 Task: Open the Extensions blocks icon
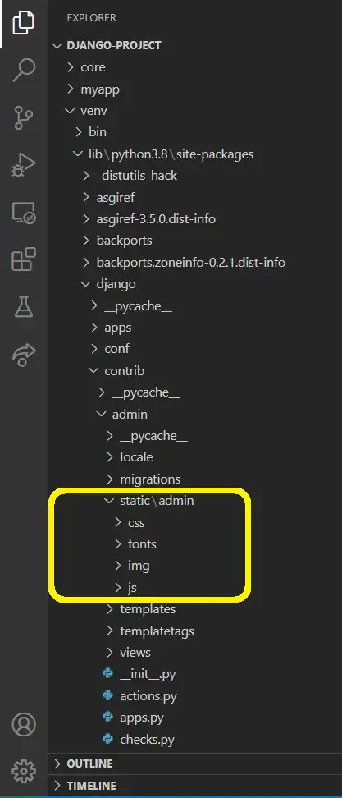coord(24,259)
